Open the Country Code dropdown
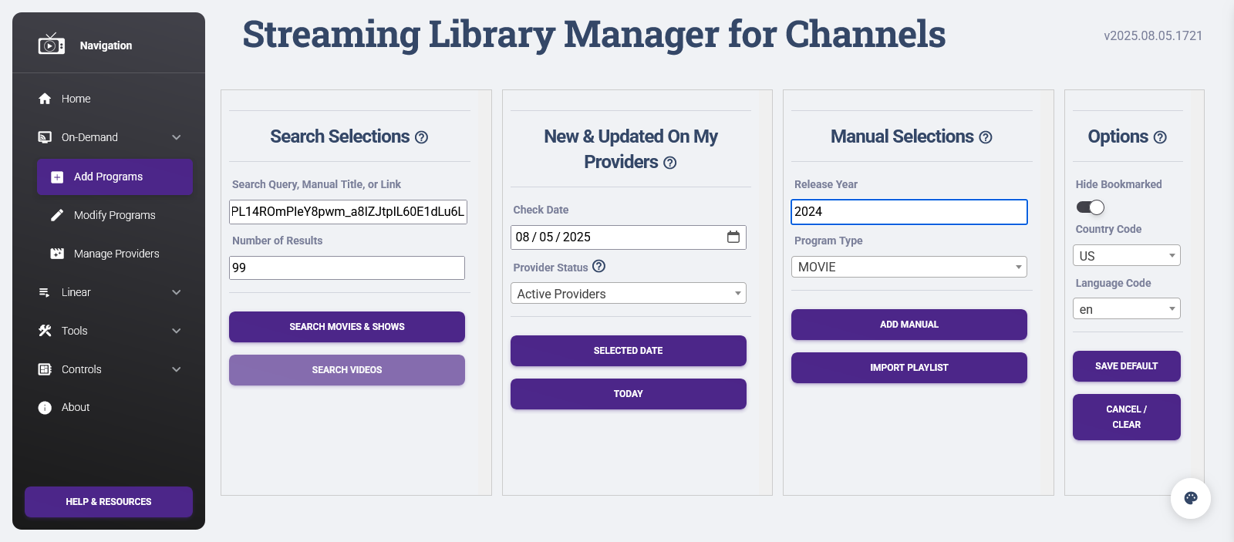The image size is (1234, 542). point(1126,255)
